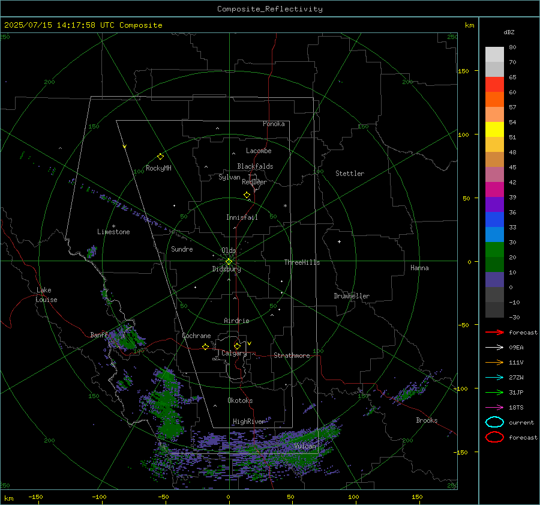Click the Limestone label
This screenshot has width=540, height=505.
(x=113, y=232)
